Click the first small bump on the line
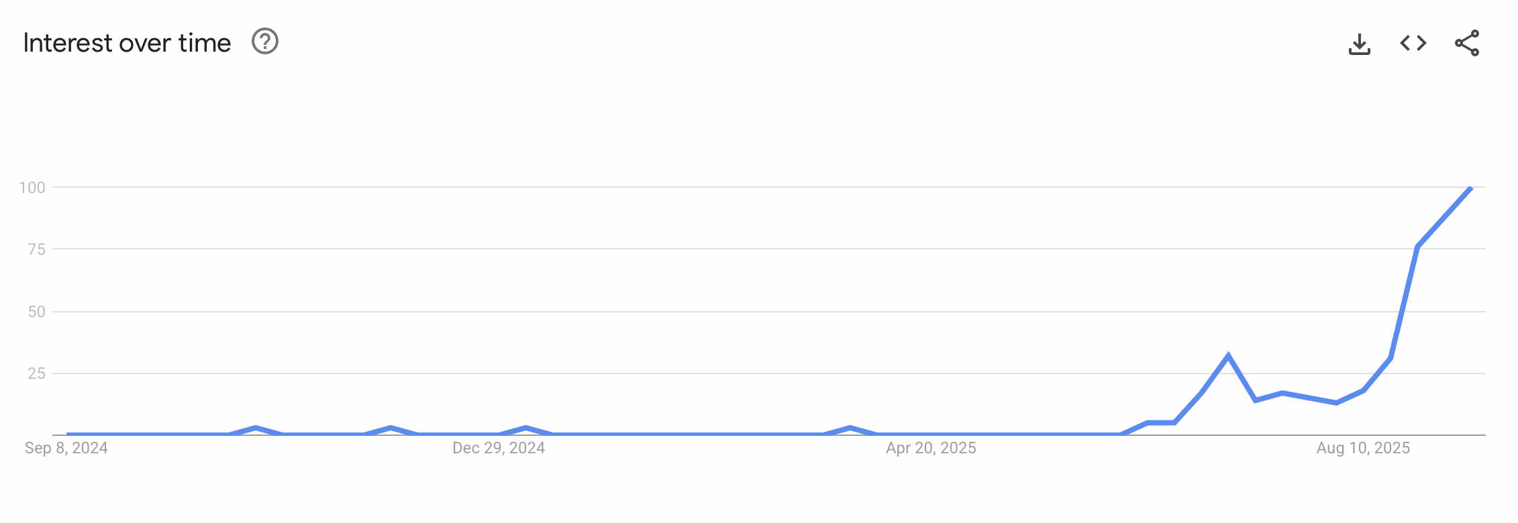The width and height of the screenshot is (1518, 523). [256, 428]
